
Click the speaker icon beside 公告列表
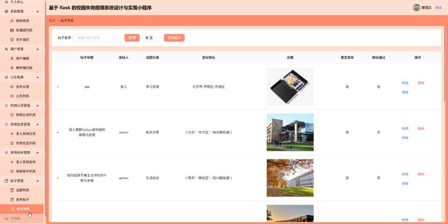(12, 96)
